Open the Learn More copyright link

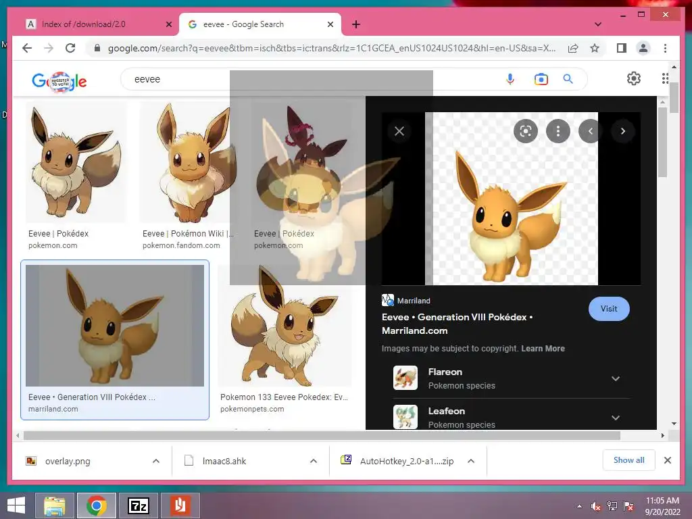point(543,348)
